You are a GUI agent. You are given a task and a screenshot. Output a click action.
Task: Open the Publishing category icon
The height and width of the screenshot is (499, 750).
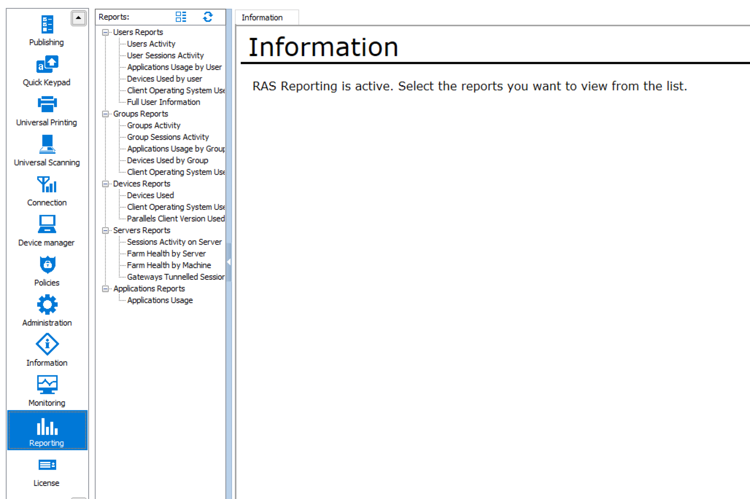click(x=47, y=25)
